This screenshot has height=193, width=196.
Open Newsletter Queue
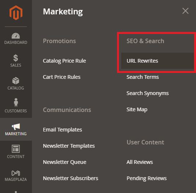click(x=65, y=162)
